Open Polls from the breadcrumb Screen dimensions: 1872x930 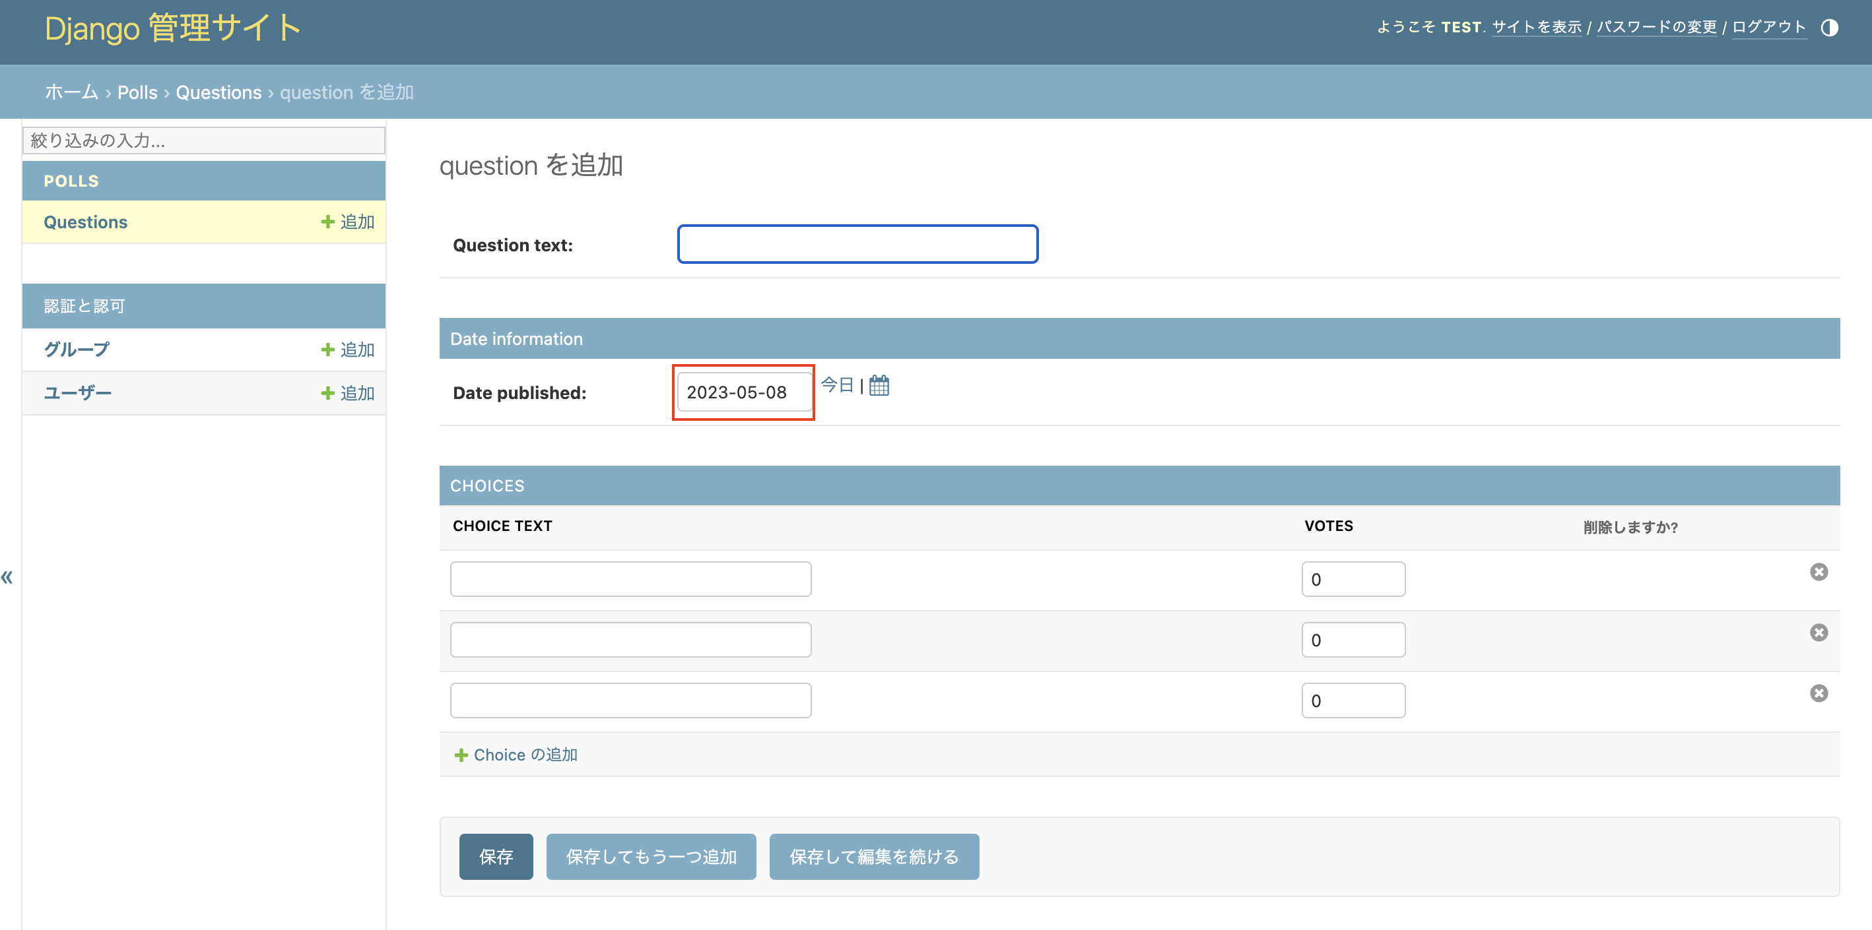pos(138,92)
